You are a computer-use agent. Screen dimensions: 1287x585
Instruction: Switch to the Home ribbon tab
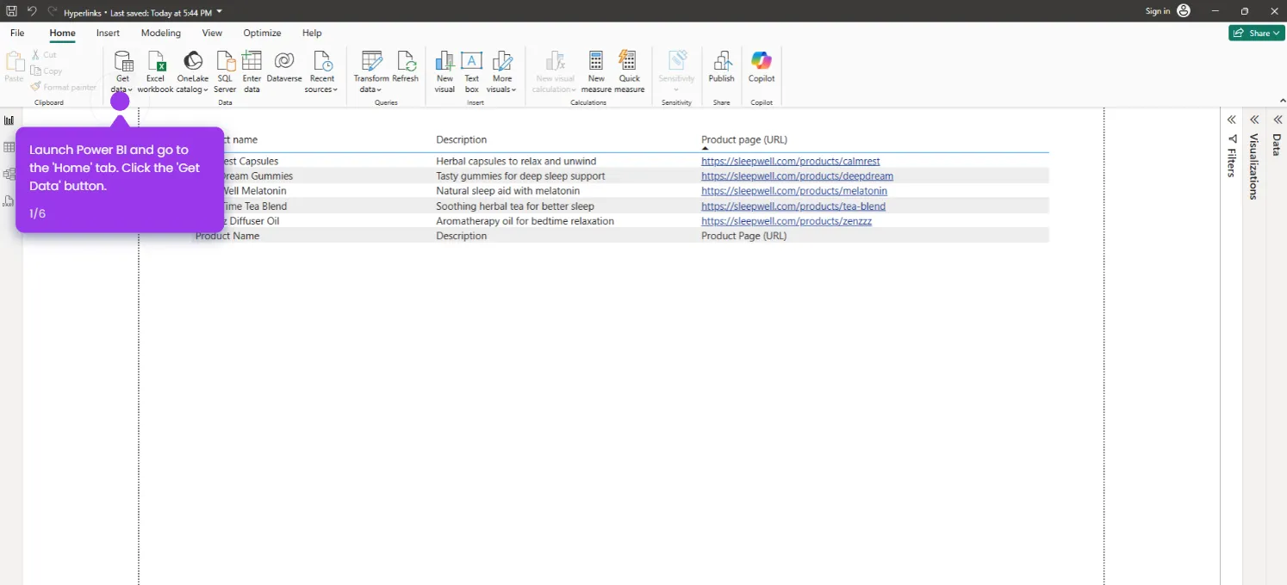pos(62,33)
